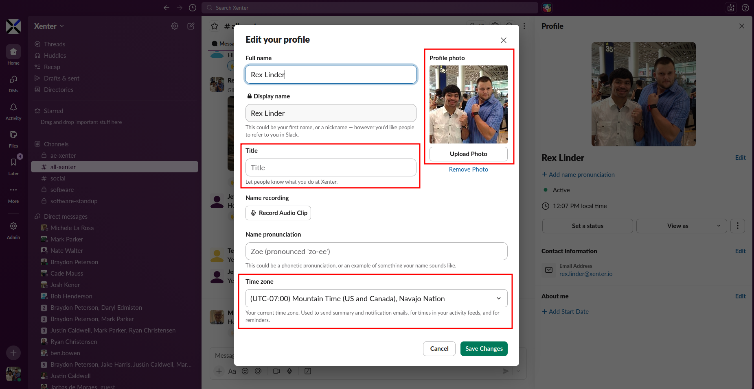Click the Title input field
The width and height of the screenshot is (754, 389).
[x=331, y=168]
